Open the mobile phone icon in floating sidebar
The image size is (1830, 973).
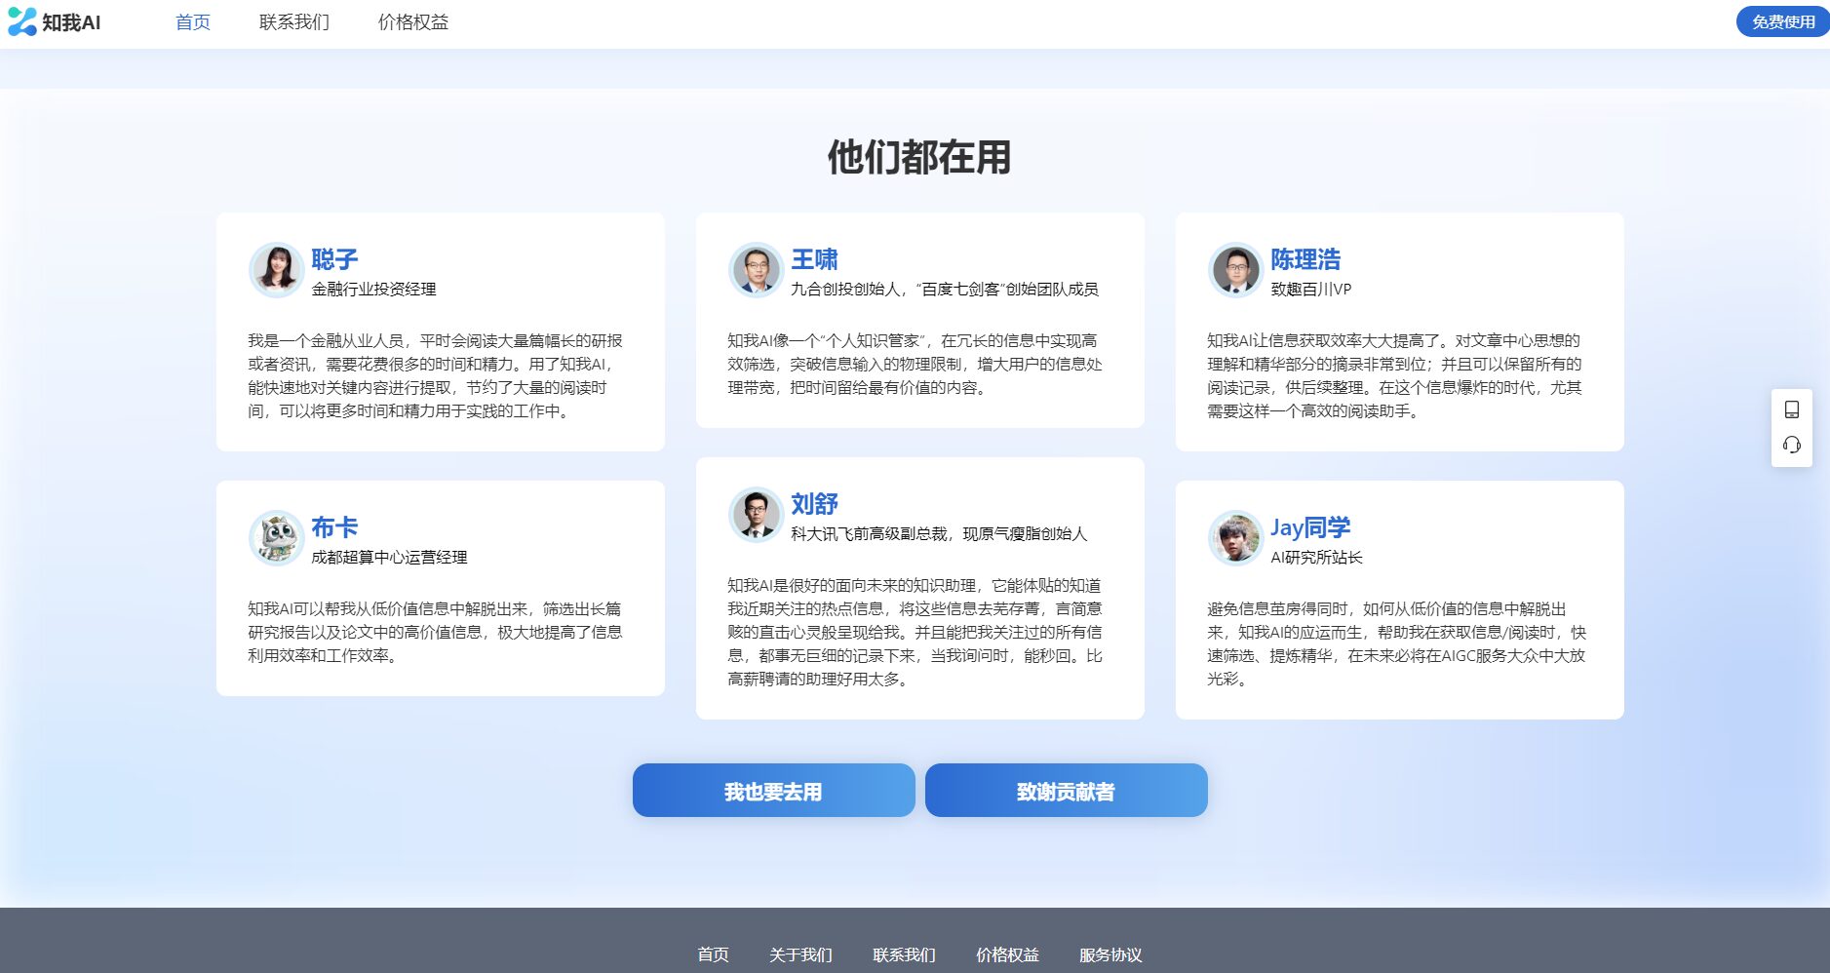click(x=1791, y=409)
